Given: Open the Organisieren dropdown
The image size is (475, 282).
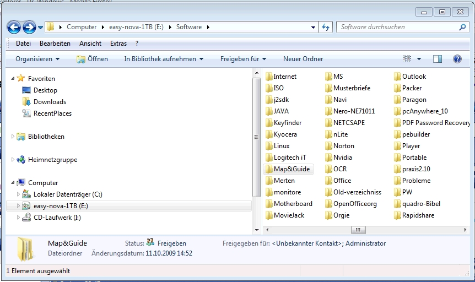Looking at the screenshot, I should point(37,59).
